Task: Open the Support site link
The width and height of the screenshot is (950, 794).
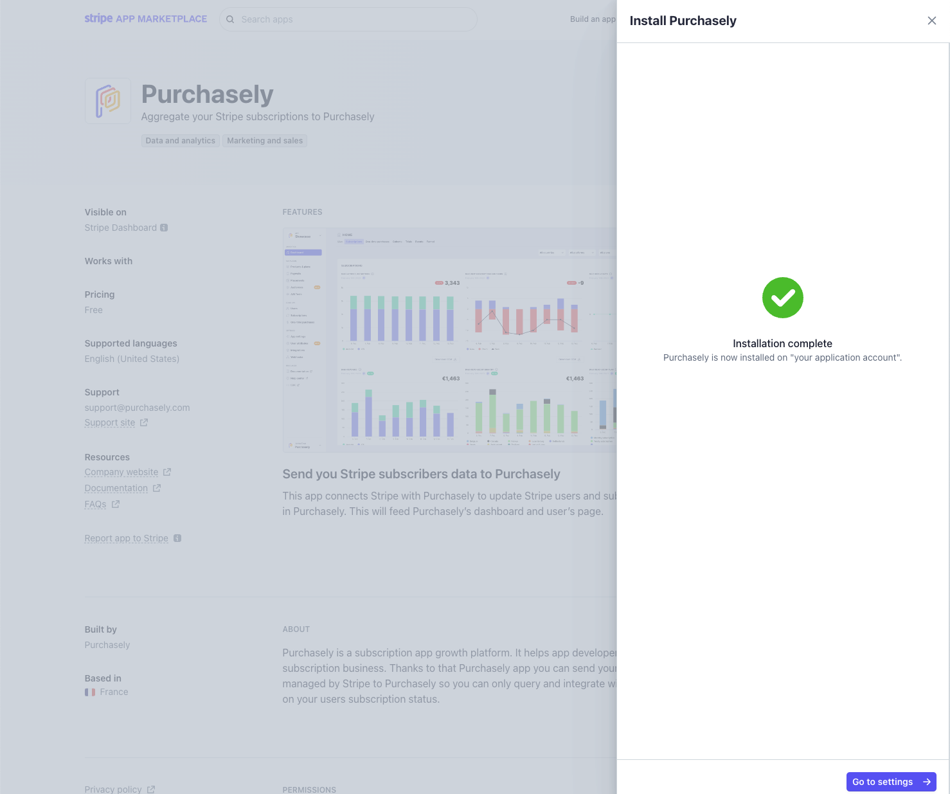Action: click(110, 422)
